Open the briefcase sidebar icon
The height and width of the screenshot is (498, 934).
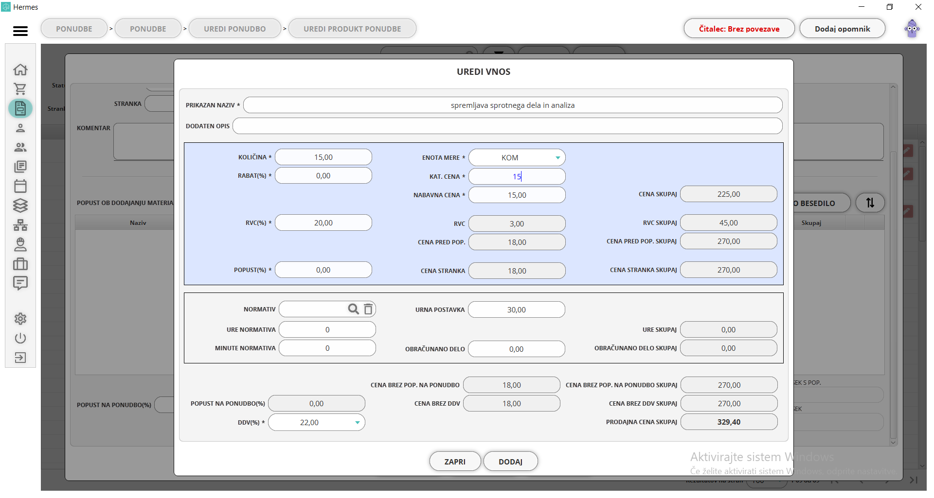coord(20,264)
